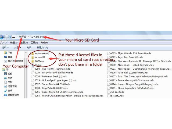Select the moonmemo folder icon

click(33, 53)
